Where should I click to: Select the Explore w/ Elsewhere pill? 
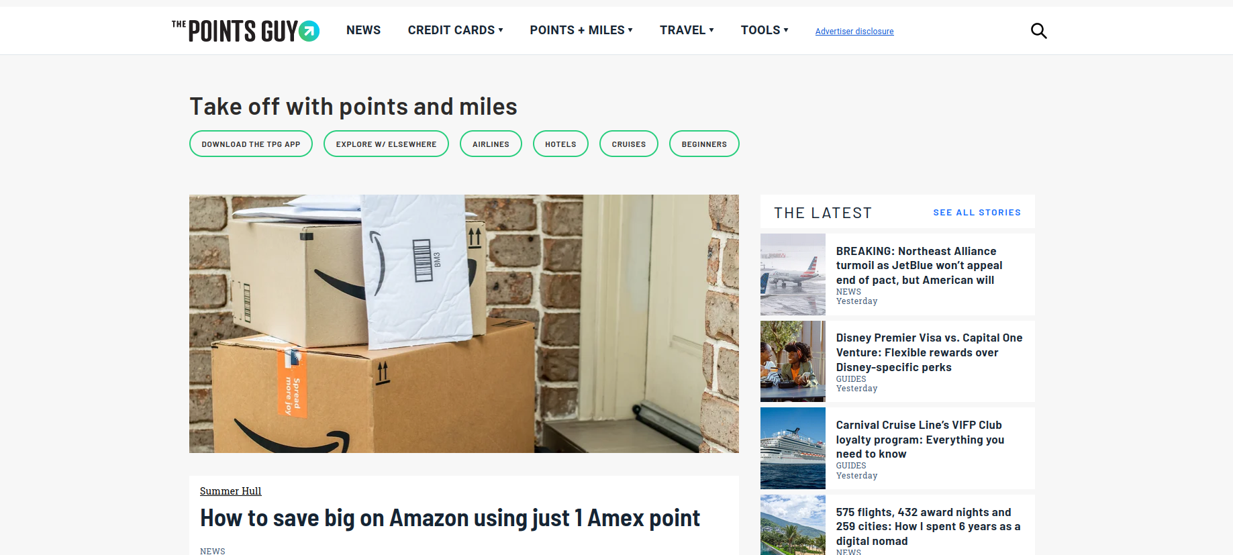(386, 144)
